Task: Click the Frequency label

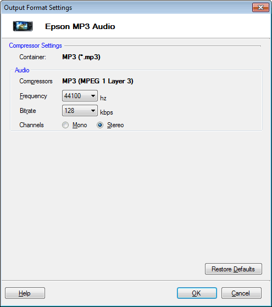Action: [34, 96]
